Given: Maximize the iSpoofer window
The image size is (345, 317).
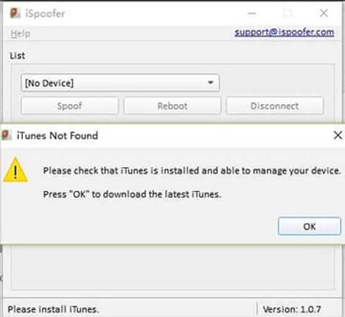Looking at the screenshot, I should 287,13.
